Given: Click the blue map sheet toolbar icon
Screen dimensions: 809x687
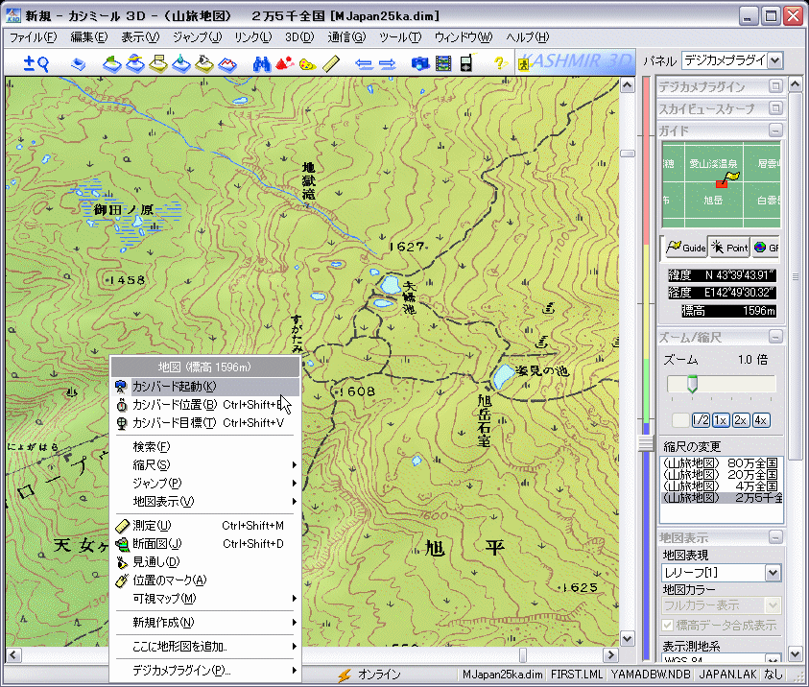Looking at the screenshot, I should coord(78,64).
